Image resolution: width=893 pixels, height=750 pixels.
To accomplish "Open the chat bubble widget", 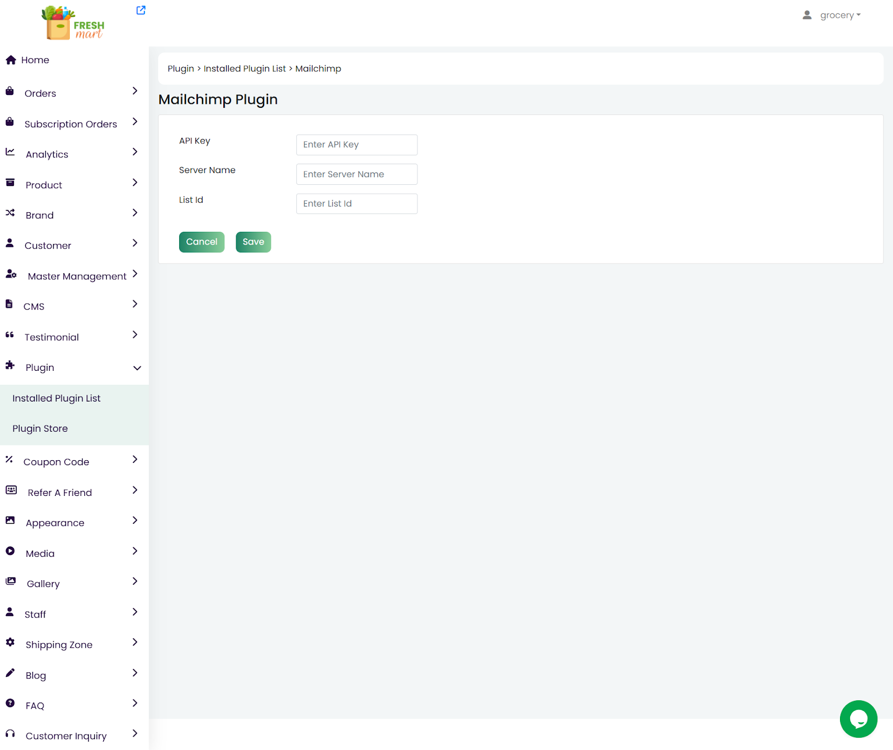I will [858, 719].
